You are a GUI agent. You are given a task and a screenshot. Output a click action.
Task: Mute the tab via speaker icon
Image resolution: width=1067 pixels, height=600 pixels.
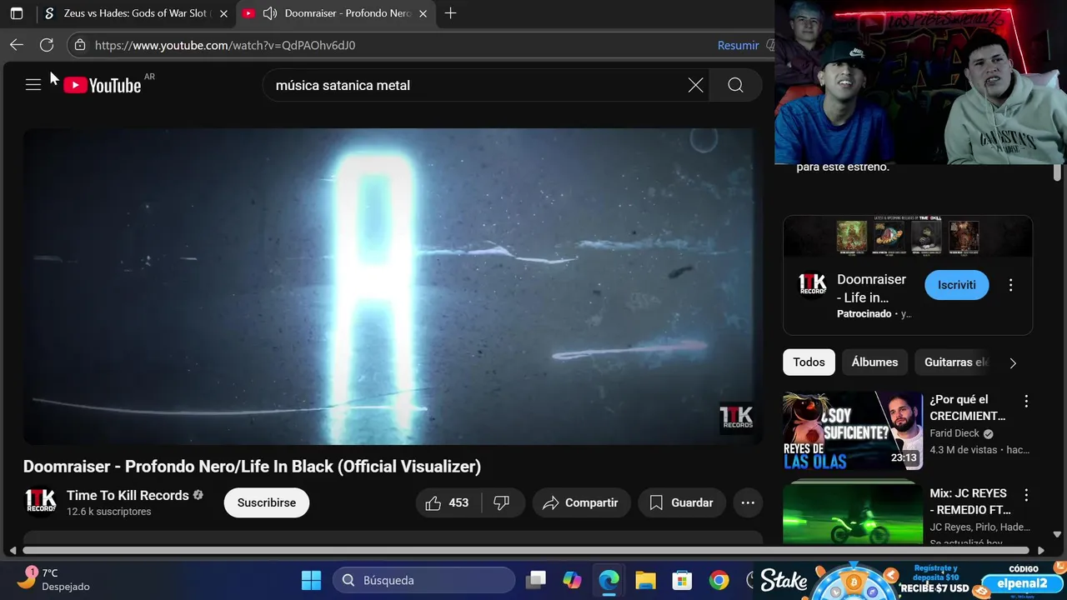click(269, 13)
